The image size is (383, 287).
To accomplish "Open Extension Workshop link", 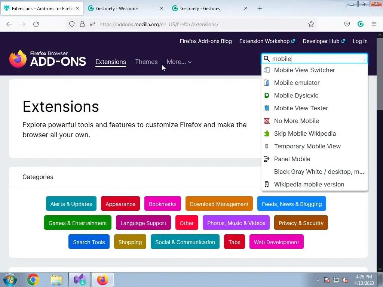I will pos(267,41).
